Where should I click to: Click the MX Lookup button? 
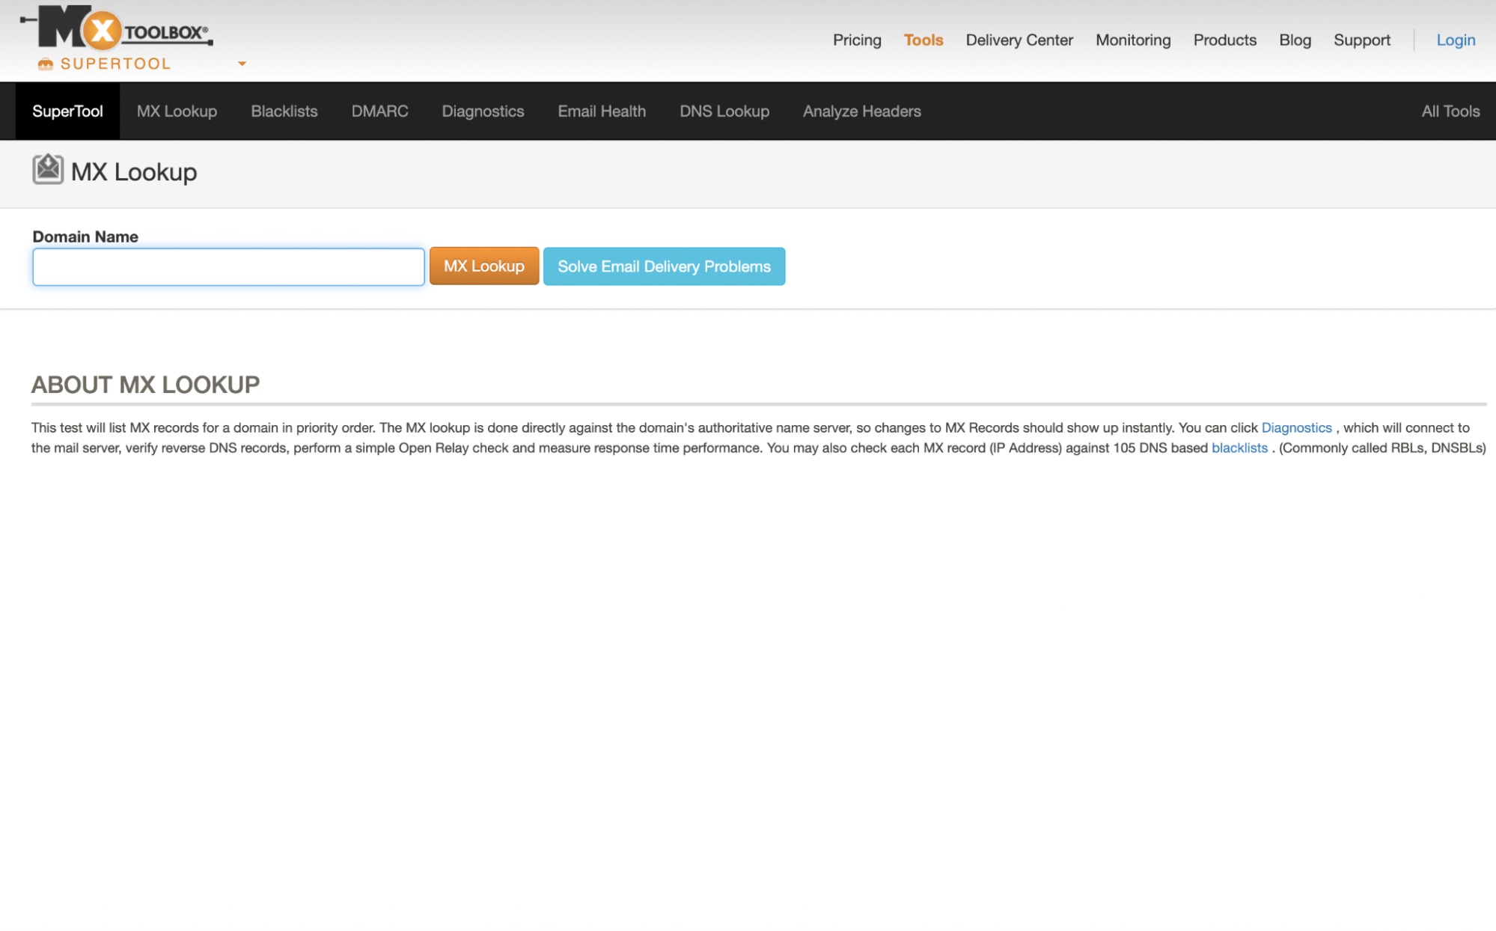tap(483, 266)
